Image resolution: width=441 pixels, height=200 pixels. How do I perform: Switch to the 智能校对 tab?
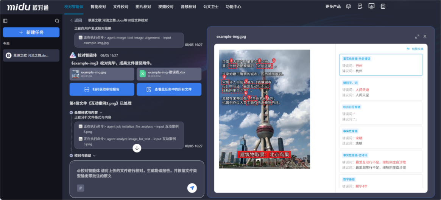pos(98,7)
